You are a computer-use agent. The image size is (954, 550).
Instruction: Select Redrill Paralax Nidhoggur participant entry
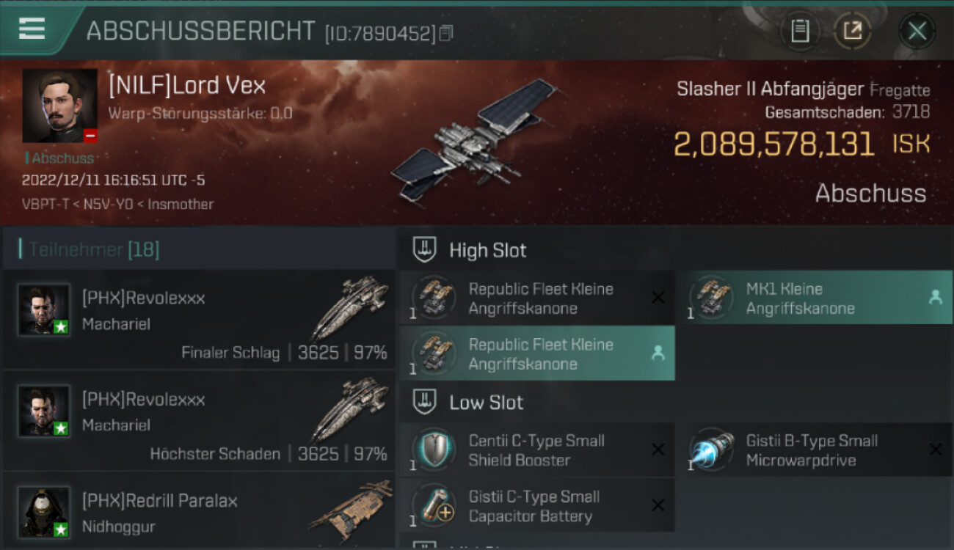pyautogui.click(x=200, y=511)
